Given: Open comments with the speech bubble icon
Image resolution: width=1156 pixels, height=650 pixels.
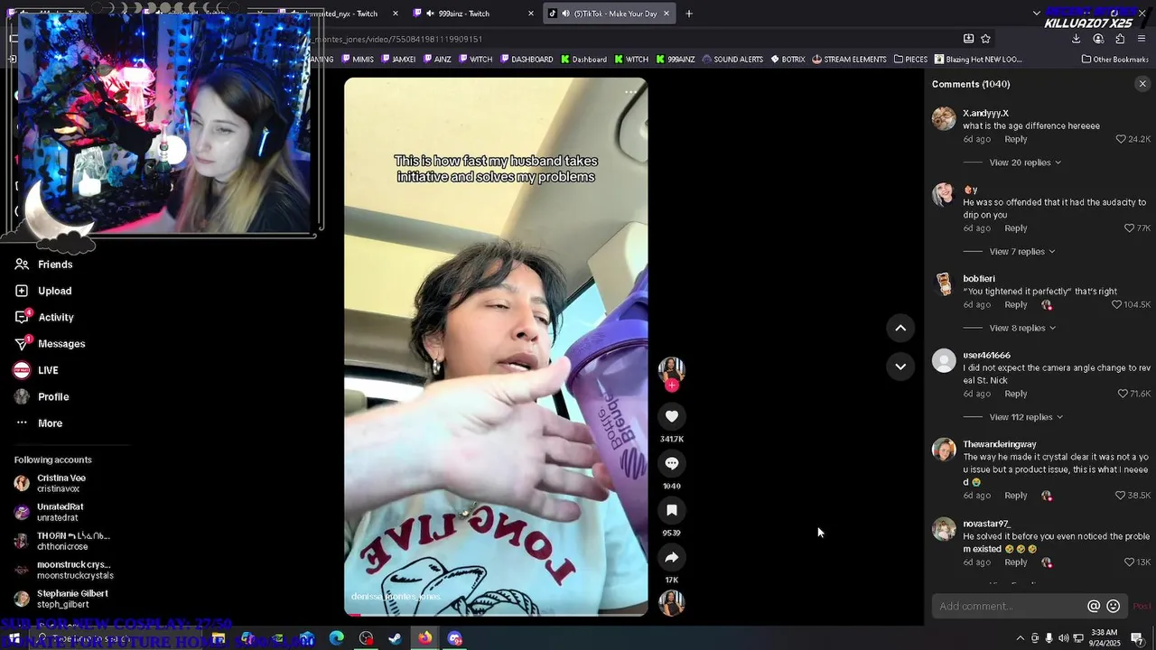Looking at the screenshot, I should (671, 463).
